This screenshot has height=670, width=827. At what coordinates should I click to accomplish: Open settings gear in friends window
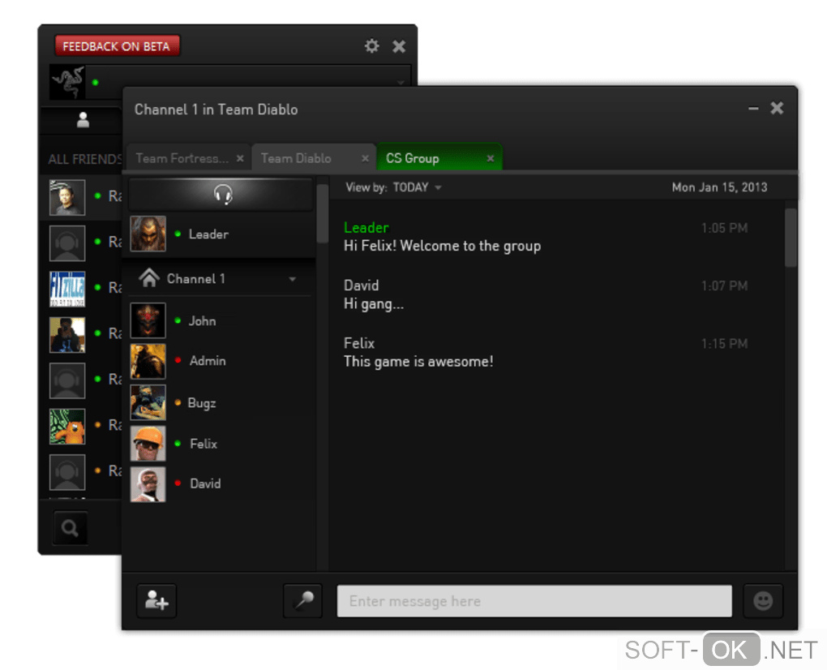pyautogui.click(x=372, y=46)
